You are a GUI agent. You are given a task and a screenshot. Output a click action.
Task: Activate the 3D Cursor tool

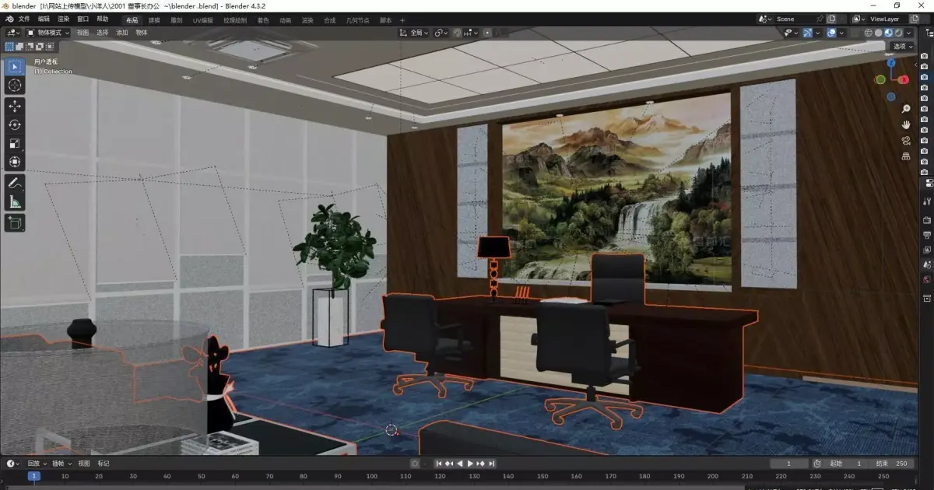coord(15,85)
